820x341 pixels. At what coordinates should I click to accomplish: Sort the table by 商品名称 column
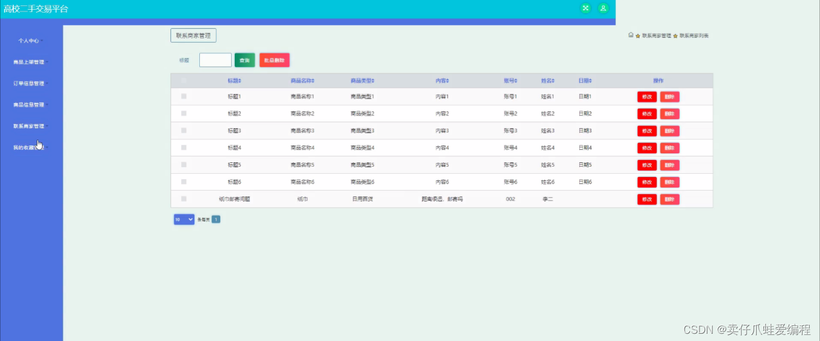coord(302,81)
